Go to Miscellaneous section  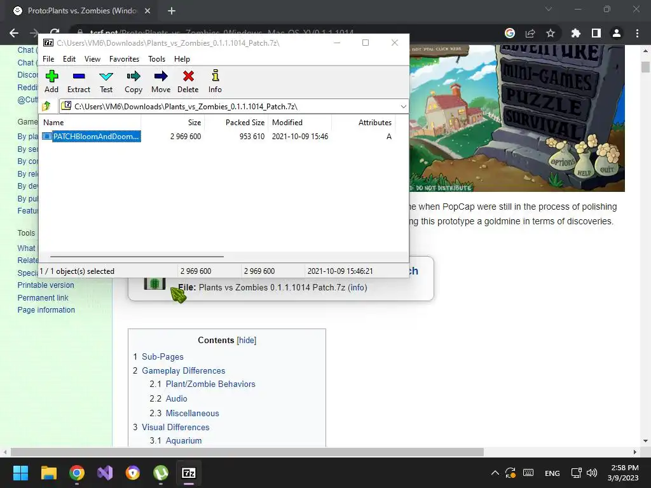coord(192,413)
